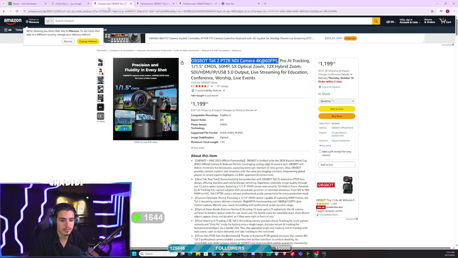The height and width of the screenshot is (258, 458).
Task: Open the product videos thumbnail
Action: click(x=101, y=116)
